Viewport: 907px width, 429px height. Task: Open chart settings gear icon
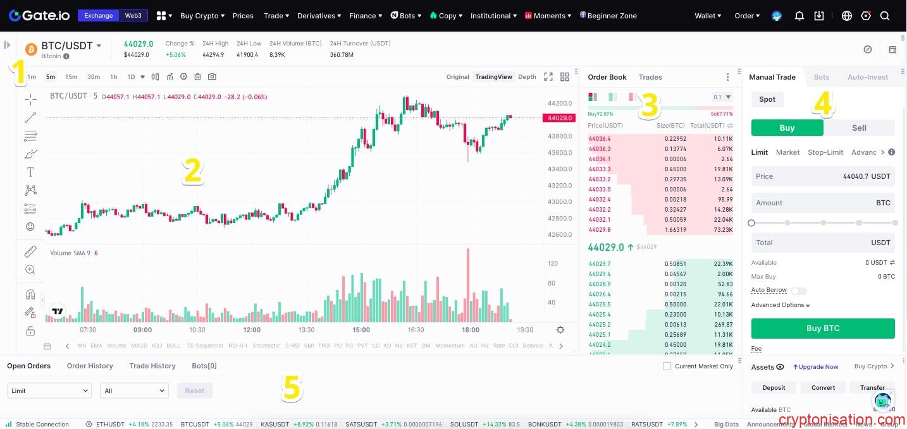[x=560, y=330]
